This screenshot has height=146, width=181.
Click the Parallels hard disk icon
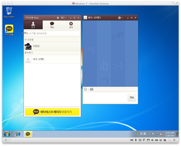(x=157, y=140)
